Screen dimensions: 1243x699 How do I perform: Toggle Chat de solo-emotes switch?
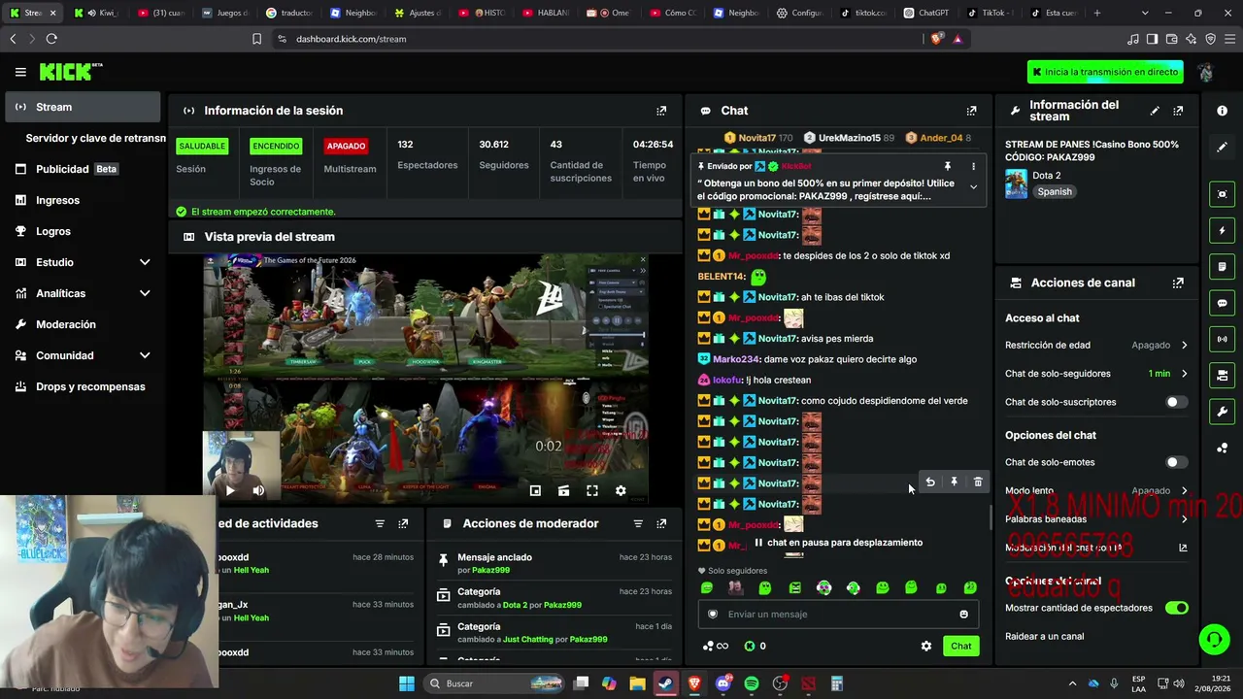[x=1176, y=462]
